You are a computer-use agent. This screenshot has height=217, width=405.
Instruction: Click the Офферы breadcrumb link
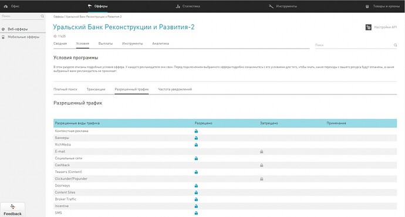(58, 16)
